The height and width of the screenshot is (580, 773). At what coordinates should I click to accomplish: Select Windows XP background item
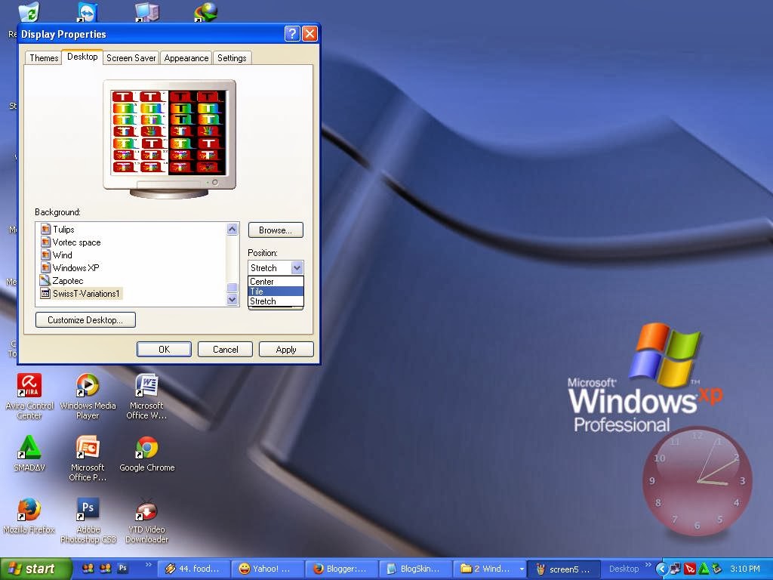tap(76, 268)
